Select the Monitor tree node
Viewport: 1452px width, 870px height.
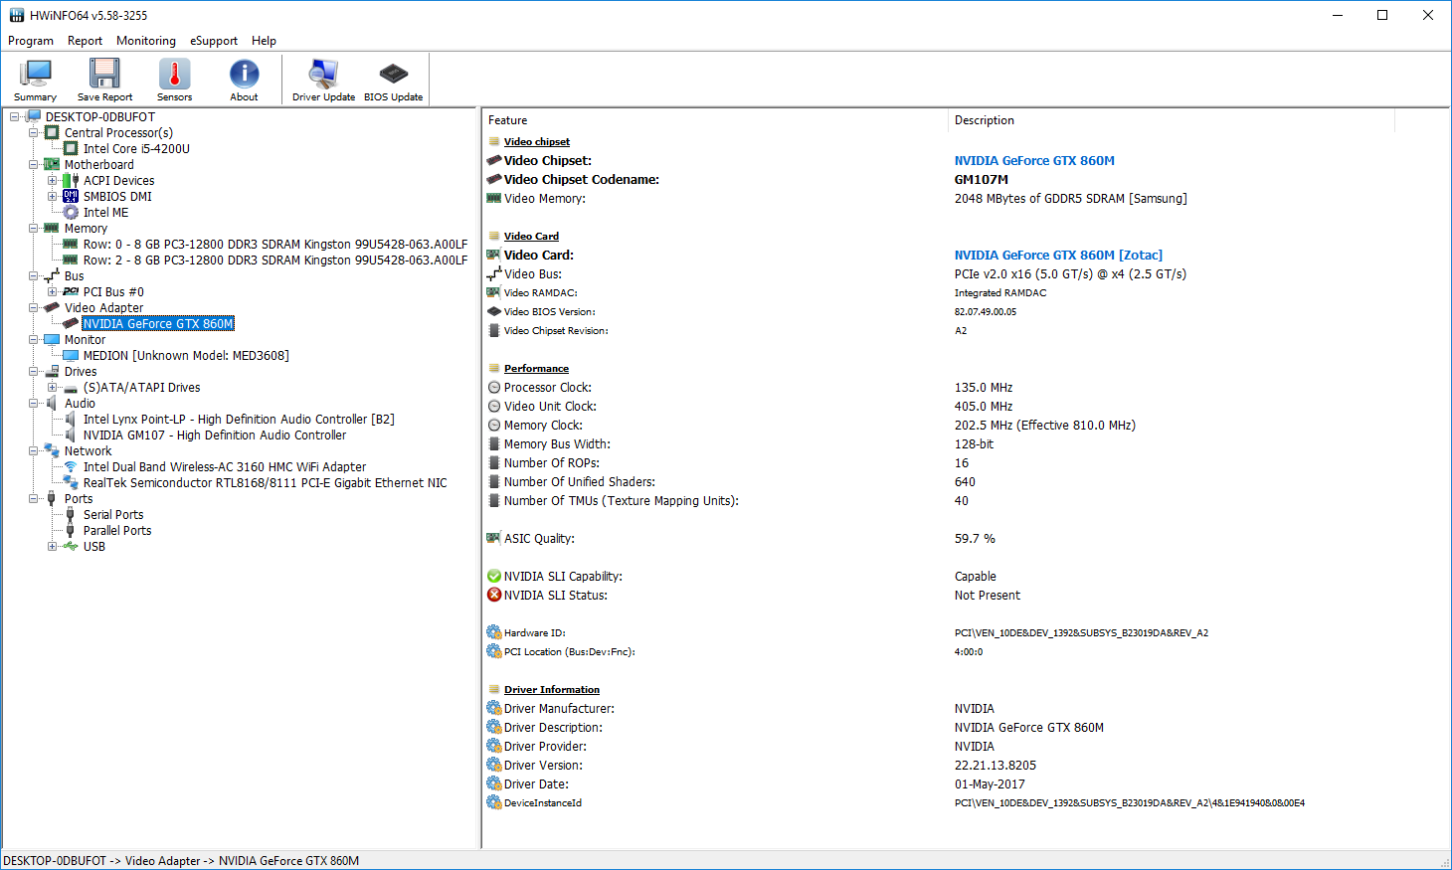pyautogui.click(x=85, y=339)
